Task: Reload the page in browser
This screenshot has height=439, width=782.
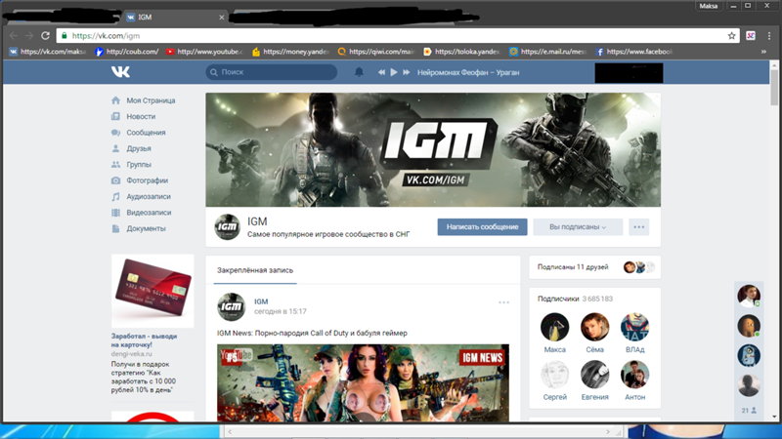Action: [x=45, y=35]
